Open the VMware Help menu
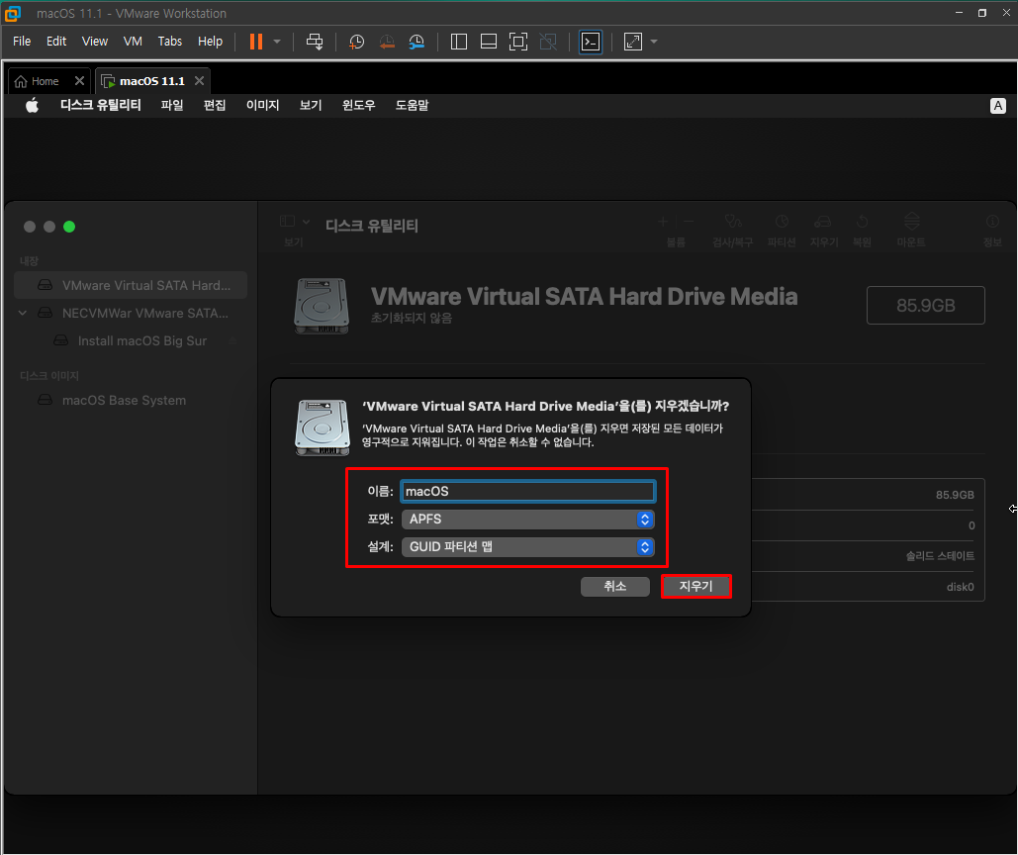 (x=210, y=41)
